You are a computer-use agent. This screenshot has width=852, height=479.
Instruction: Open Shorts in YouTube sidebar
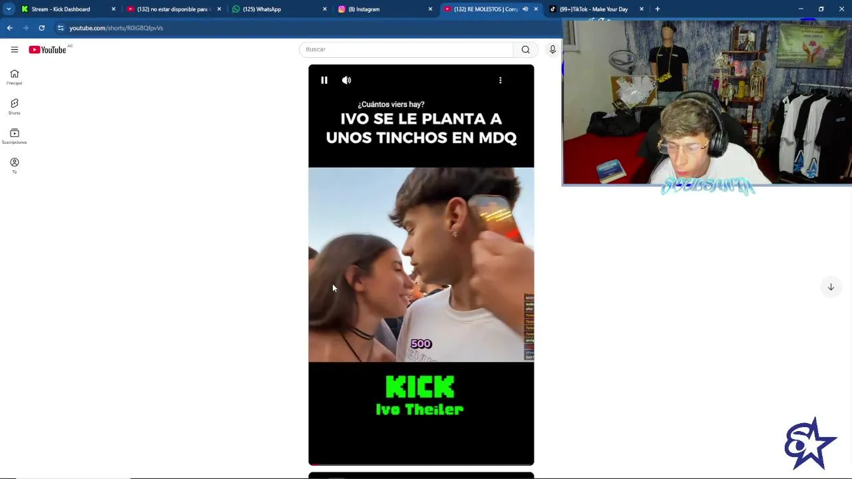coord(14,106)
